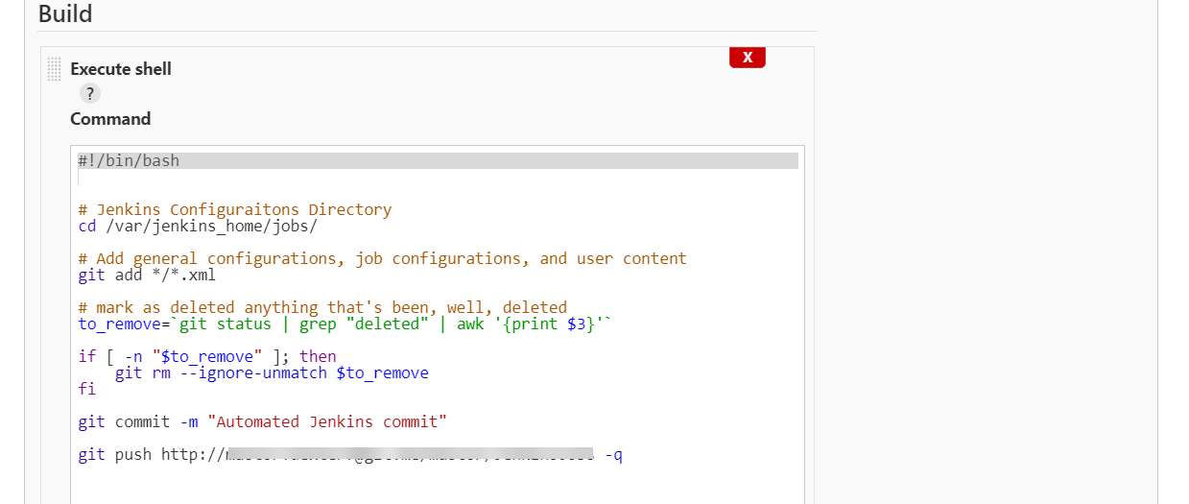The width and height of the screenshot is (1189, 504).
Task: Place cursor on the #!/bin/bash line
Action: click(x=130, y=160)
